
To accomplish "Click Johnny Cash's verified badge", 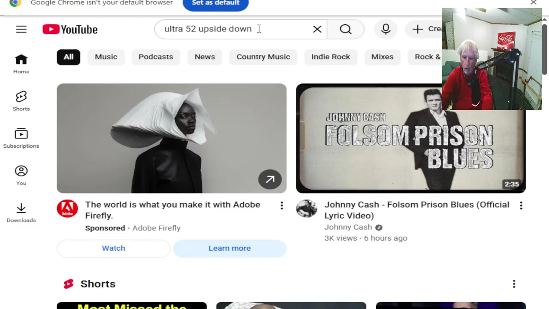I will [x=379, y=227].
